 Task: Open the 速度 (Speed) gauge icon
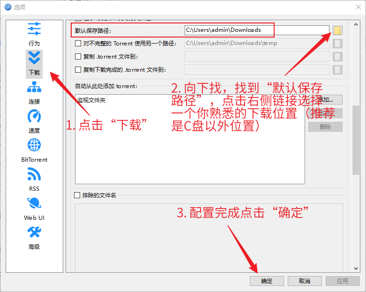34,121
